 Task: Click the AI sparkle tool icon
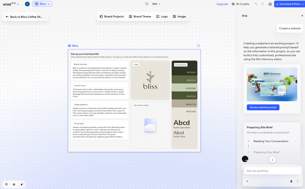(x=22, y=185)
